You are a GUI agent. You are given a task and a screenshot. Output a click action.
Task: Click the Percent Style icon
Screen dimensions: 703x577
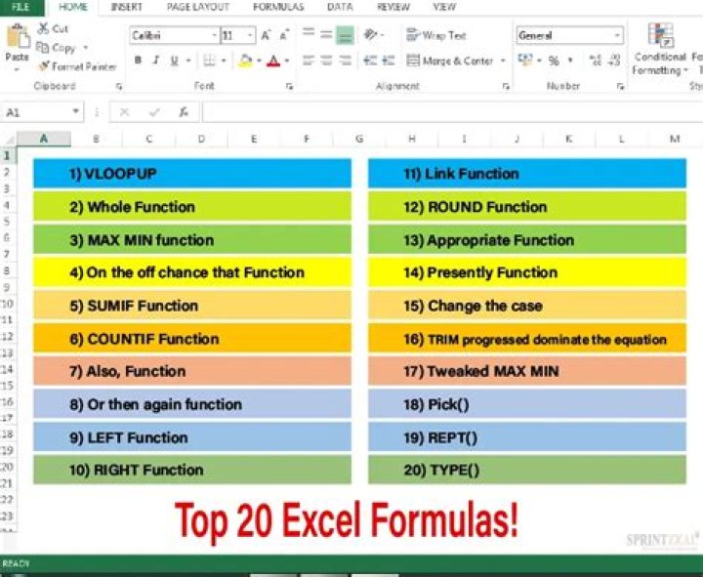(x=554, y=61)
